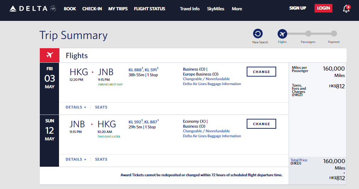This screenshot has width=359, height=189.
Task: Click the SUN 12 MAY date block
Action: (49, 141)
